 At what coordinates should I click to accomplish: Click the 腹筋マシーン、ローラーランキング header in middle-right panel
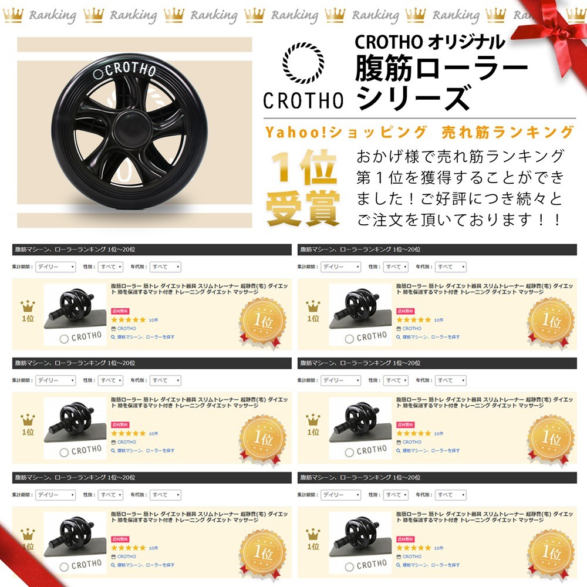[x=360, y=363]
